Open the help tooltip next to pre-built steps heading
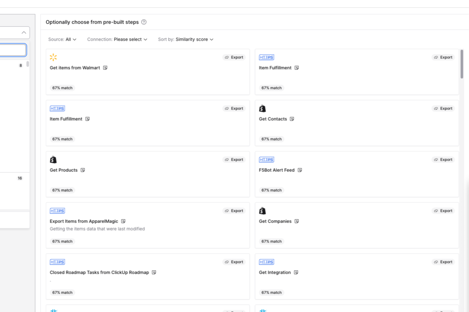The image size is (469, 312). point(144,22)
